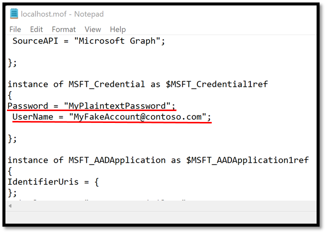Screen dimensions: 326x233
Task: Click the Notepad app icon in title bar
Action: click(14, 13)
